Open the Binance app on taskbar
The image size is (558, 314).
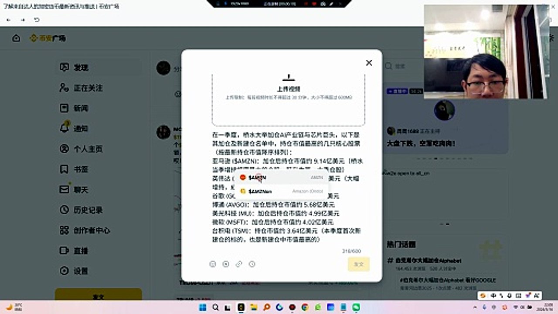click(x=241, y=307)
